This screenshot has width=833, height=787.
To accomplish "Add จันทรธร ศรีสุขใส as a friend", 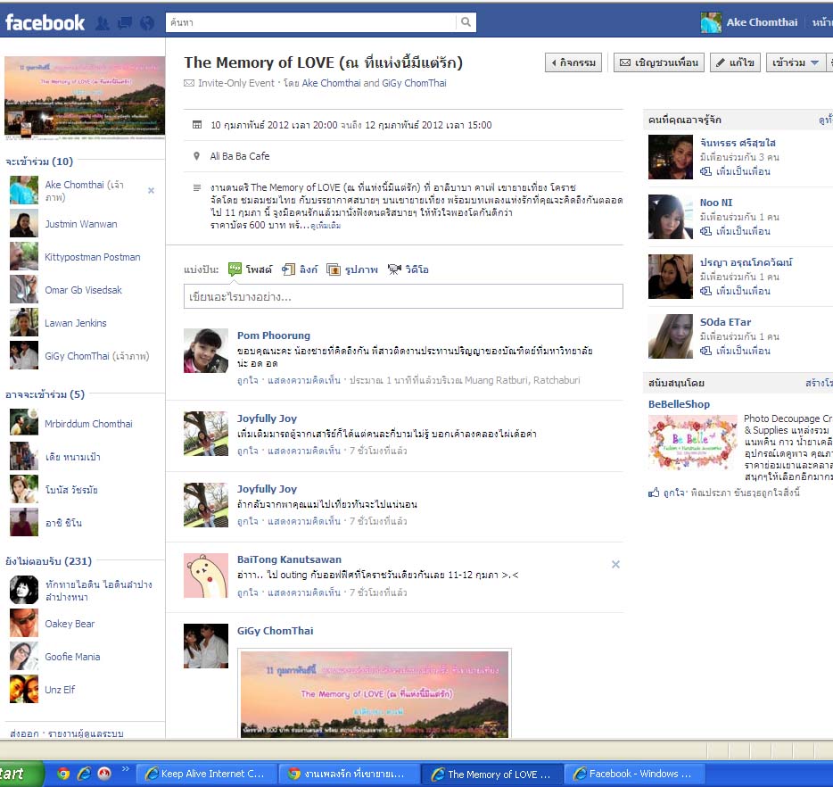I will click(736, 171).
